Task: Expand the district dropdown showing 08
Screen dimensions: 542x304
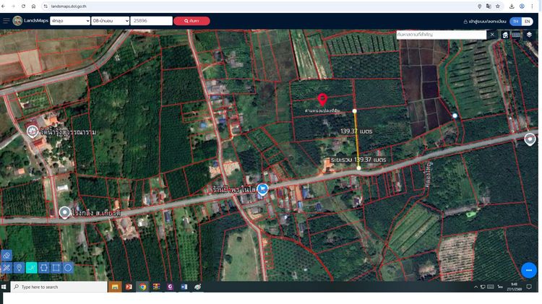Action: tap(111, 21)
